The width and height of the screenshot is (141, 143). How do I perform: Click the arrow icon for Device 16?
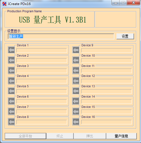(x=76, y=122)
